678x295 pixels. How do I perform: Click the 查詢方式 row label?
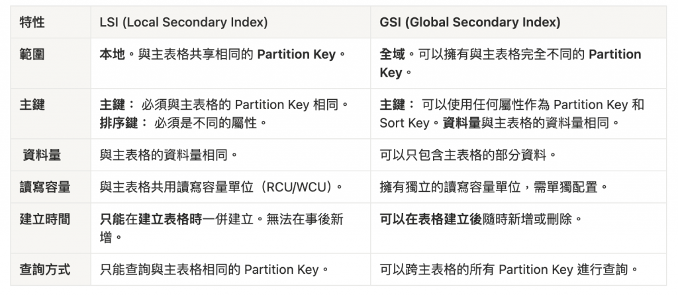pos(50,269)
